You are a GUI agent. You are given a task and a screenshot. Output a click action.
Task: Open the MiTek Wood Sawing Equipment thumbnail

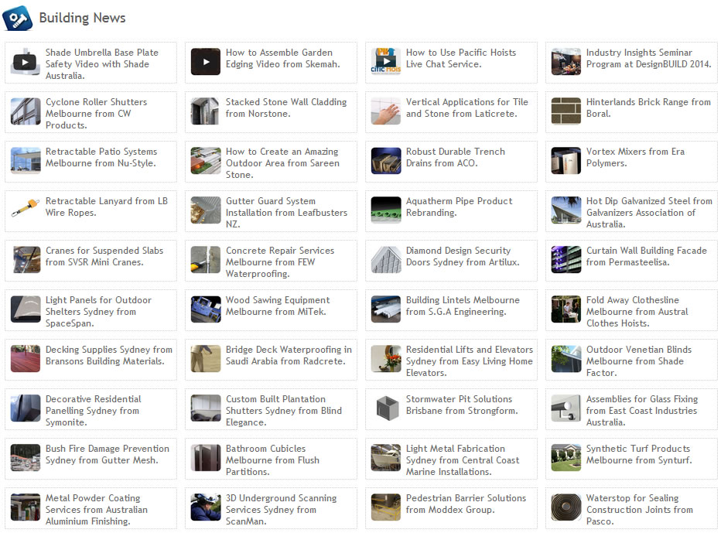[206, 309]
